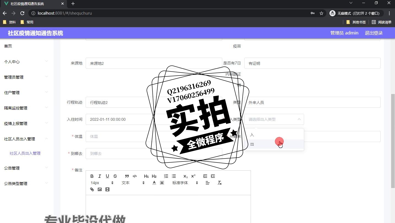Choose 出 from the dropdown list

[x=274, y=144]
